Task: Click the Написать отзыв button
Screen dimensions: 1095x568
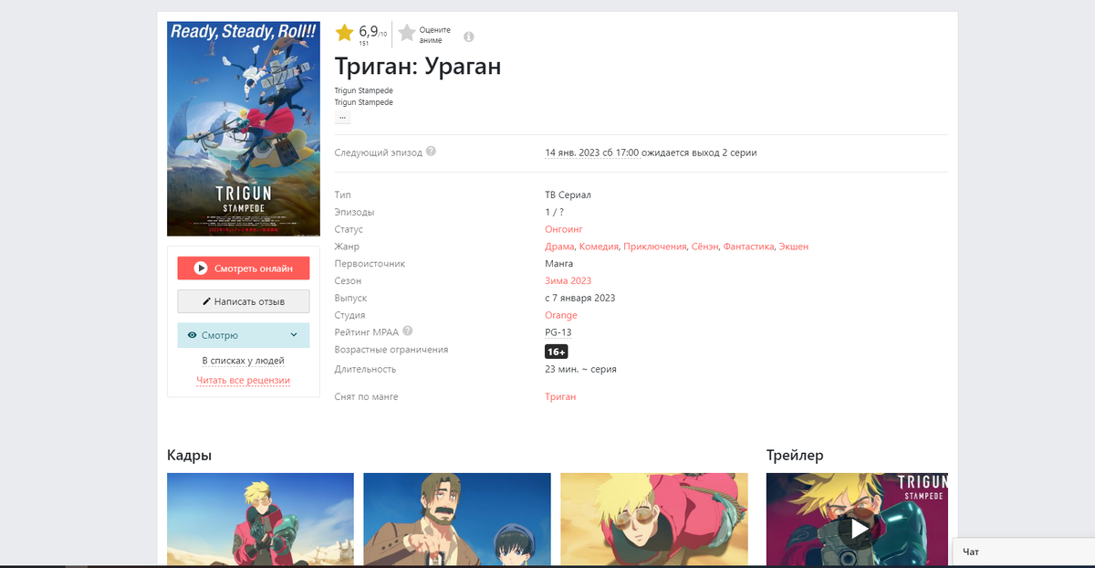Action: pos(244,301)
